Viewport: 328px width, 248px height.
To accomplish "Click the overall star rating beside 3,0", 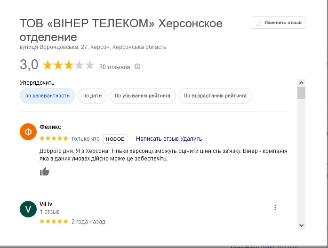I will click(69, 65).
